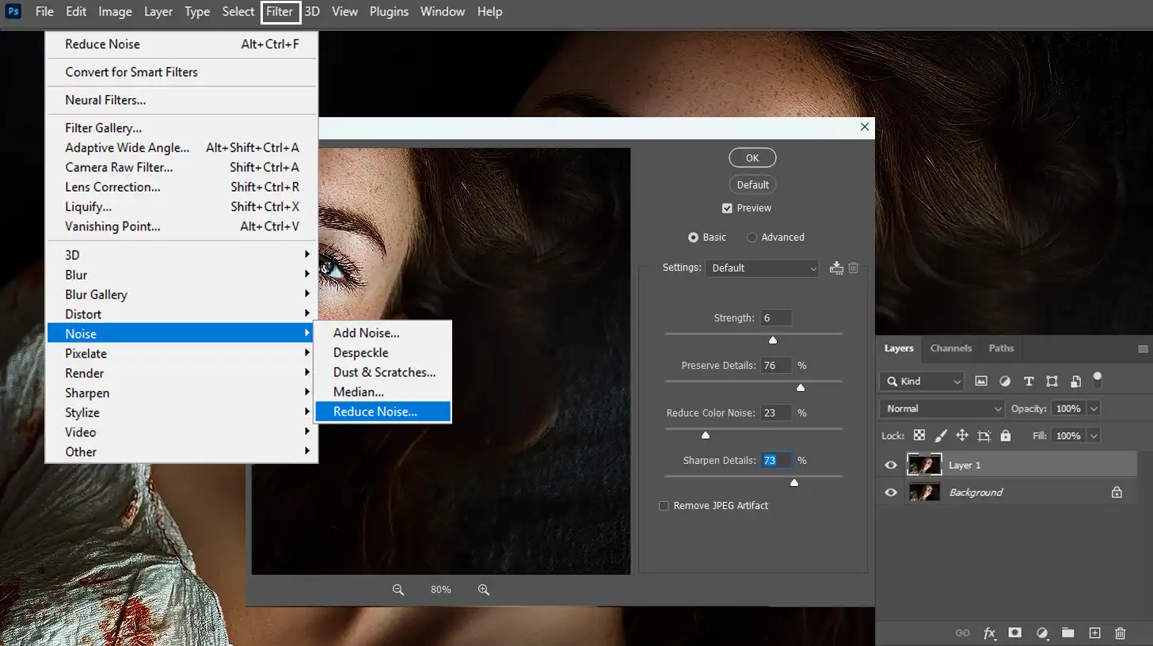The height and width of the screenshot is (646, 1153).
Task: Filter layers by shape layer icon
Action: coord(1052,381)
